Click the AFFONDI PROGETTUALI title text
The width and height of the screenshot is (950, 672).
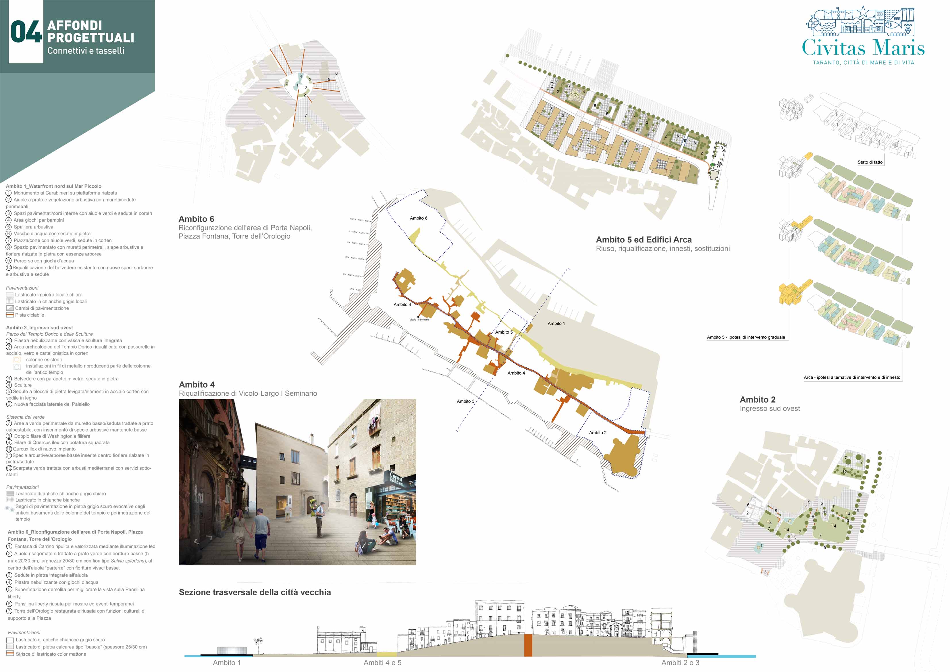[x=90, y=31]
